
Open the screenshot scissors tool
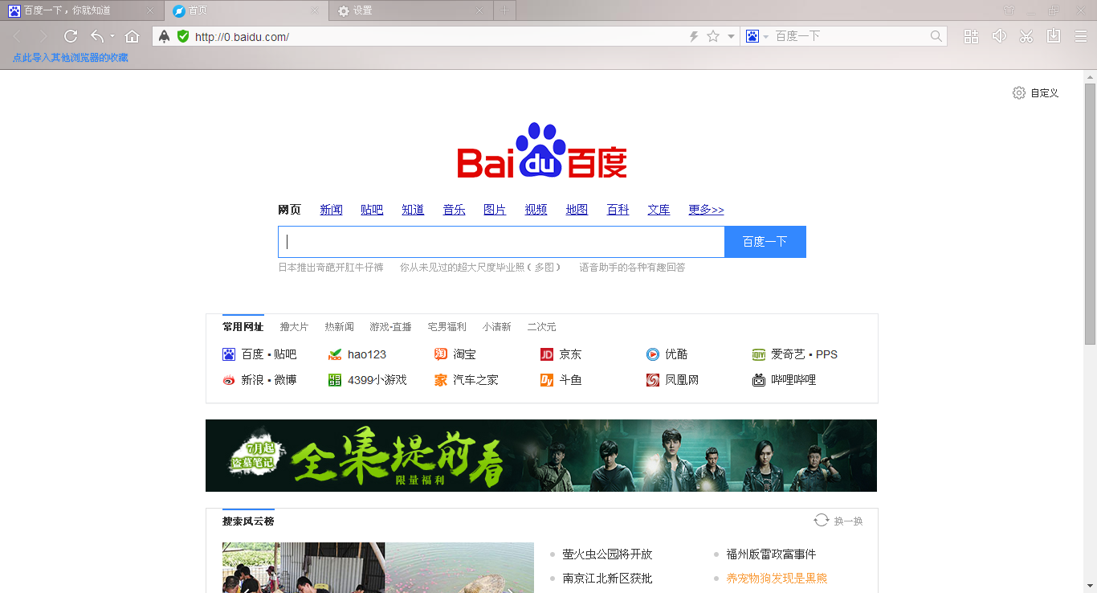click(1026, 36)
